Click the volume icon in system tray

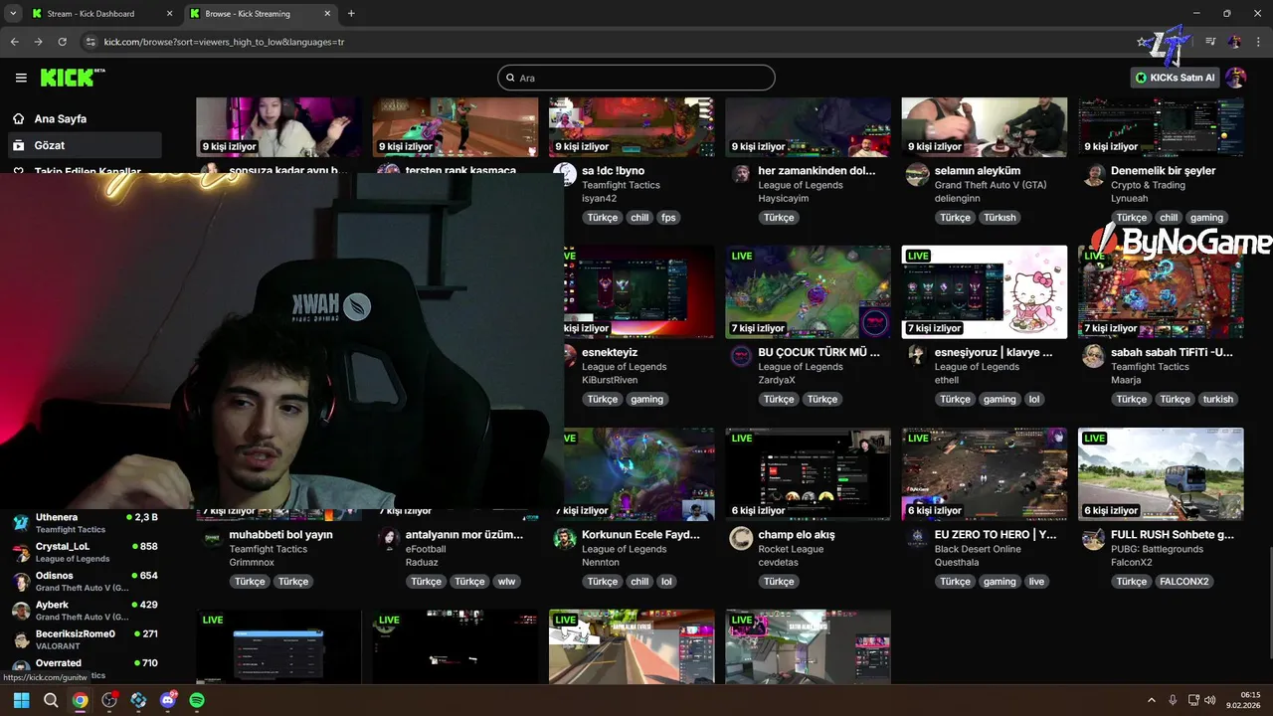[1209, 700]
